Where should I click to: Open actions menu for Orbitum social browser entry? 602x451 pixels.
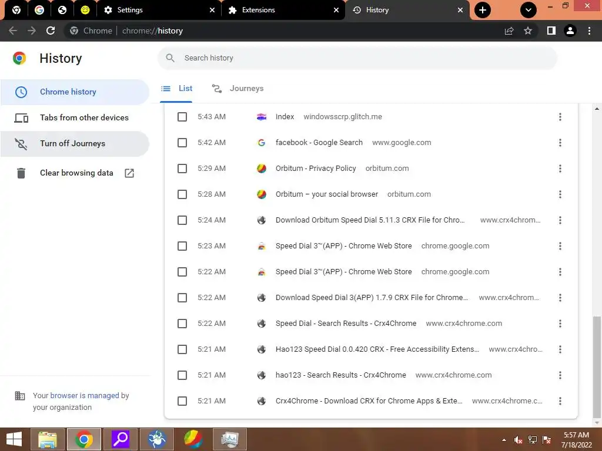[560, 194]
